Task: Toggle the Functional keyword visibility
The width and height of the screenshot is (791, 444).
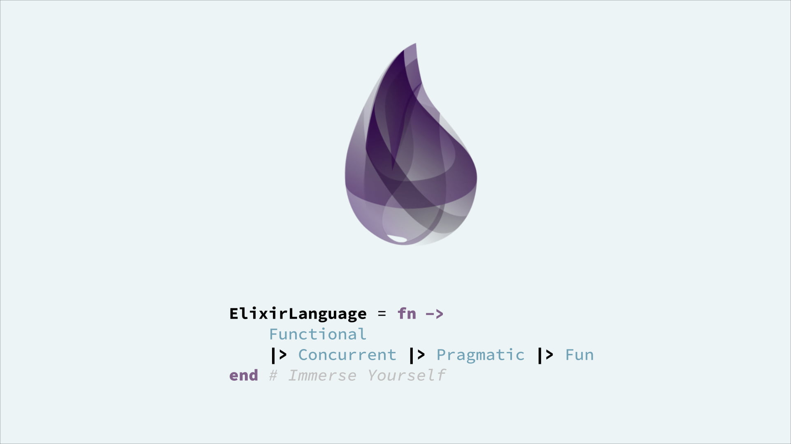Action: click(317, 334)
